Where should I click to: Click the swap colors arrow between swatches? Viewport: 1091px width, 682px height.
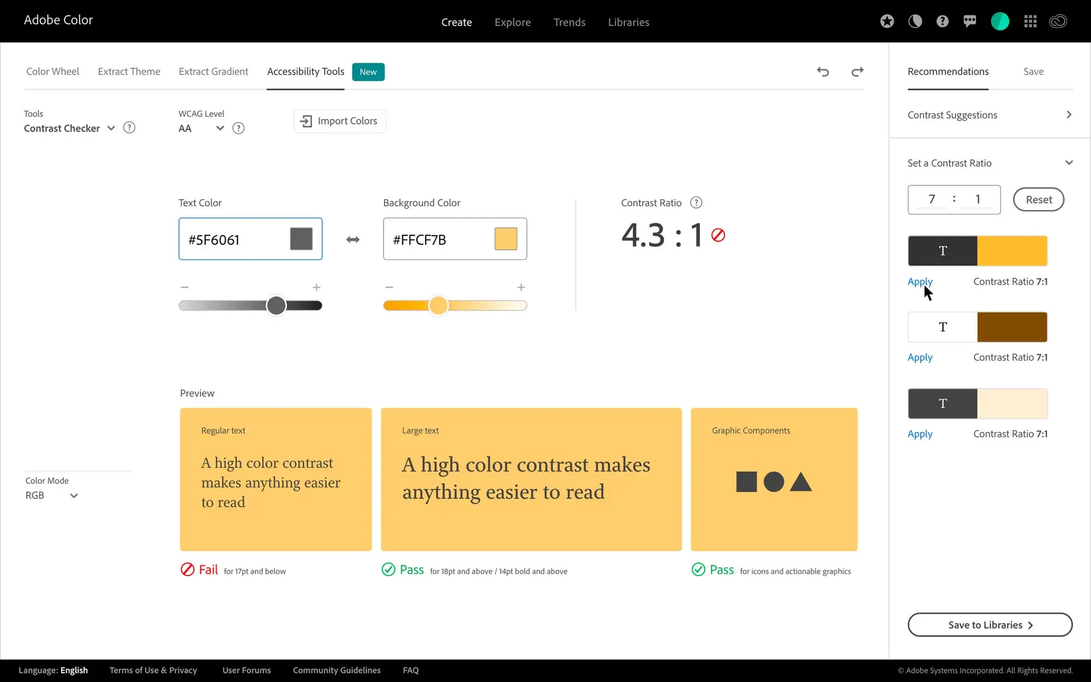(x=352, y=239)
